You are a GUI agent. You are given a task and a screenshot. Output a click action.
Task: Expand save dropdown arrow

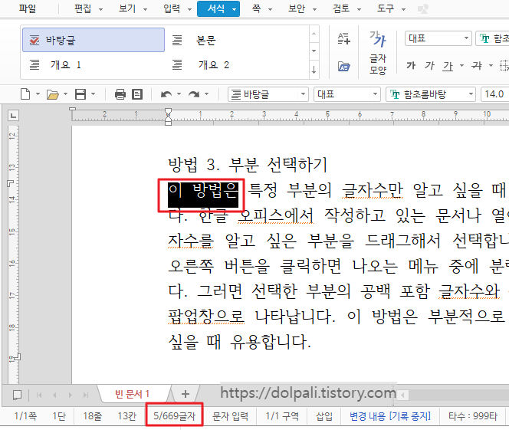tap(94, 94)
